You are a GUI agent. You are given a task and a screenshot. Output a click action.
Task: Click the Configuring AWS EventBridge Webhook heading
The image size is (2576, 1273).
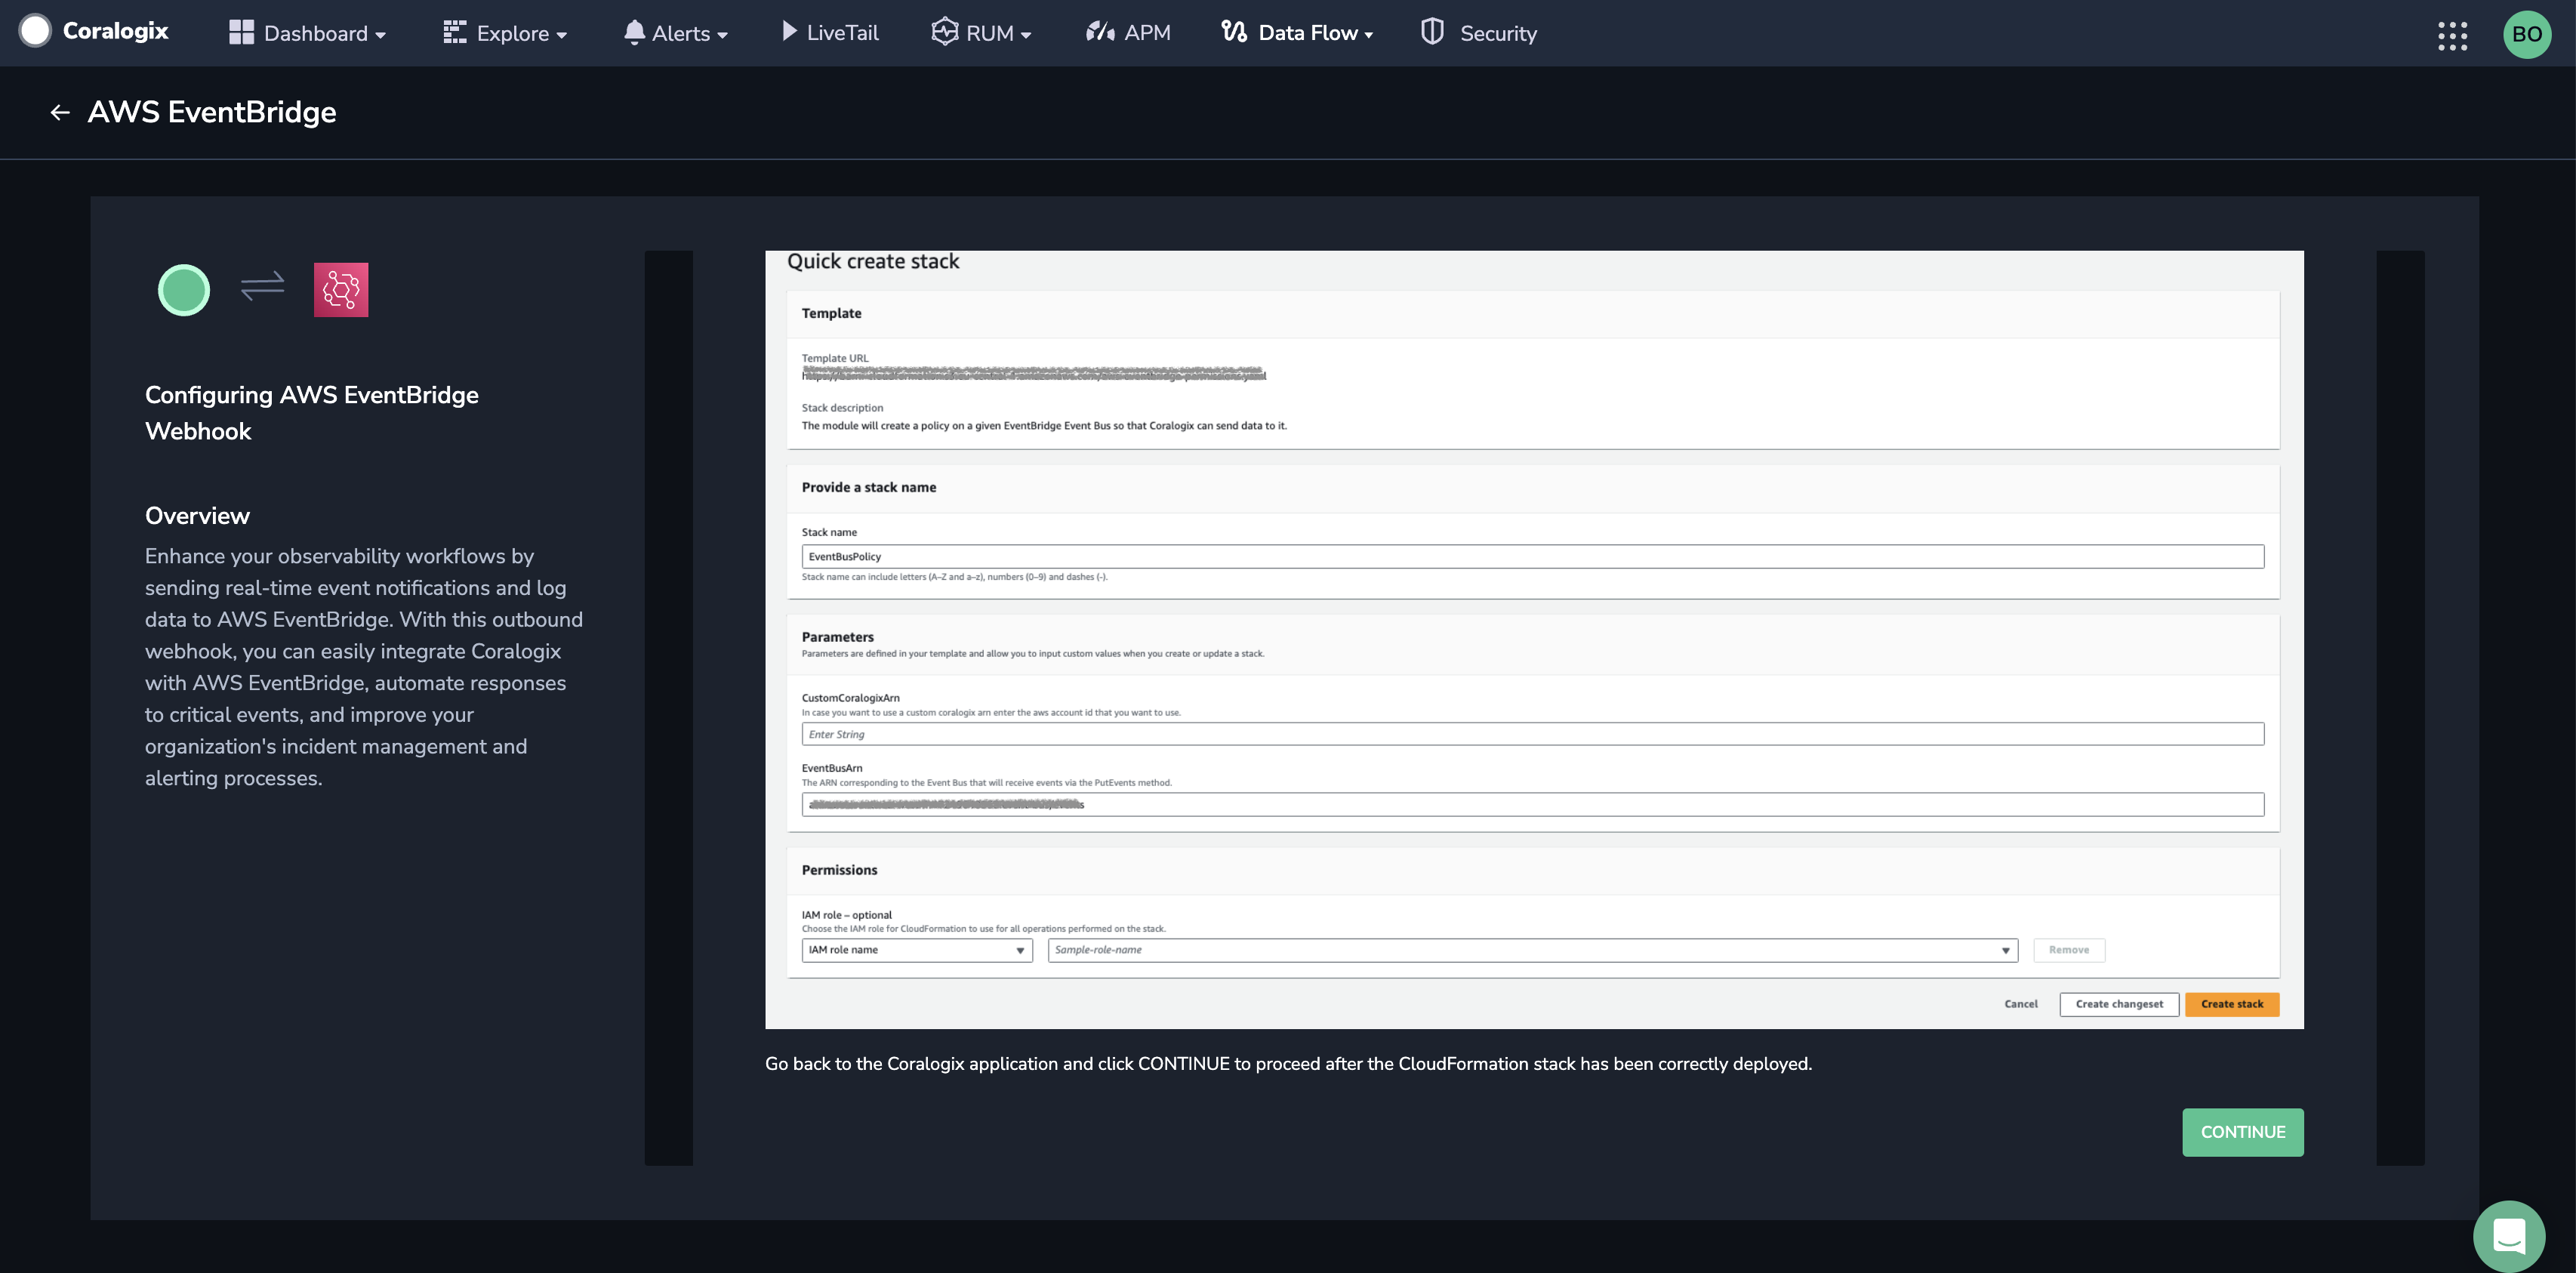coord(312,413)
